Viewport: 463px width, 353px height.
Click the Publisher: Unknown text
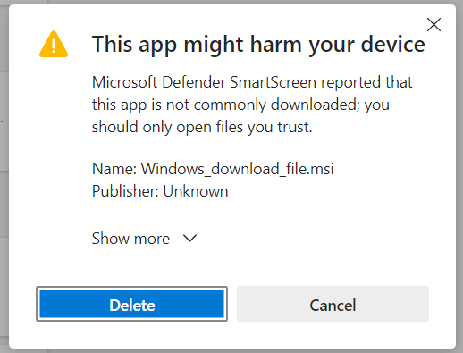160,191
